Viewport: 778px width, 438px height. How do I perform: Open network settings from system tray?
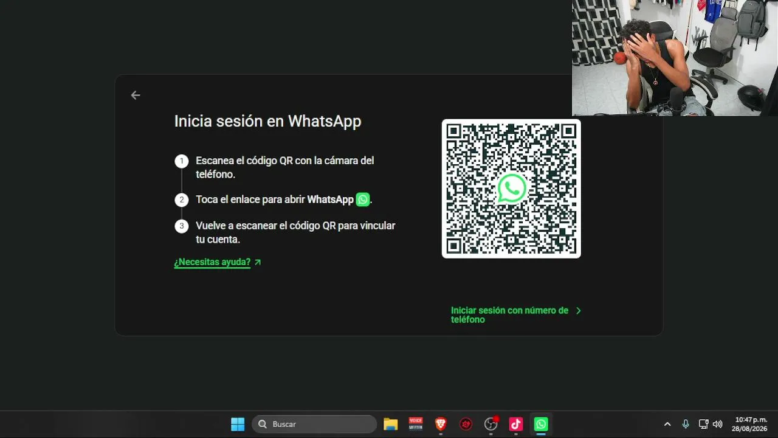(703, 424)
